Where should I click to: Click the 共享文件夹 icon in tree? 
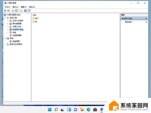tap(11, 27)
